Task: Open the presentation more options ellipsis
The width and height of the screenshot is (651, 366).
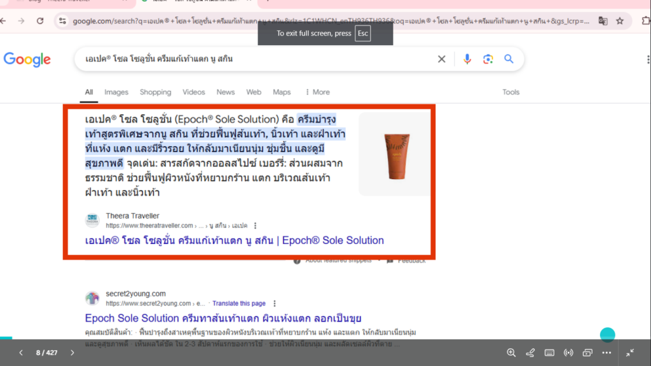Action: click(606, 353)
